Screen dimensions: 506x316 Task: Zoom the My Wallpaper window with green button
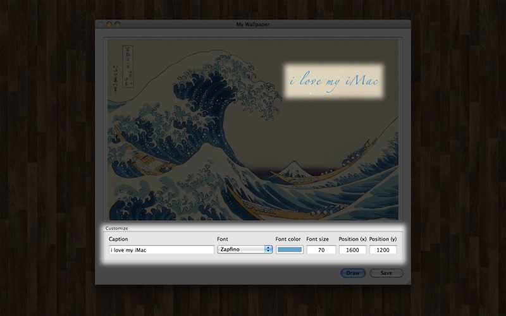click(x=118, y=24)
